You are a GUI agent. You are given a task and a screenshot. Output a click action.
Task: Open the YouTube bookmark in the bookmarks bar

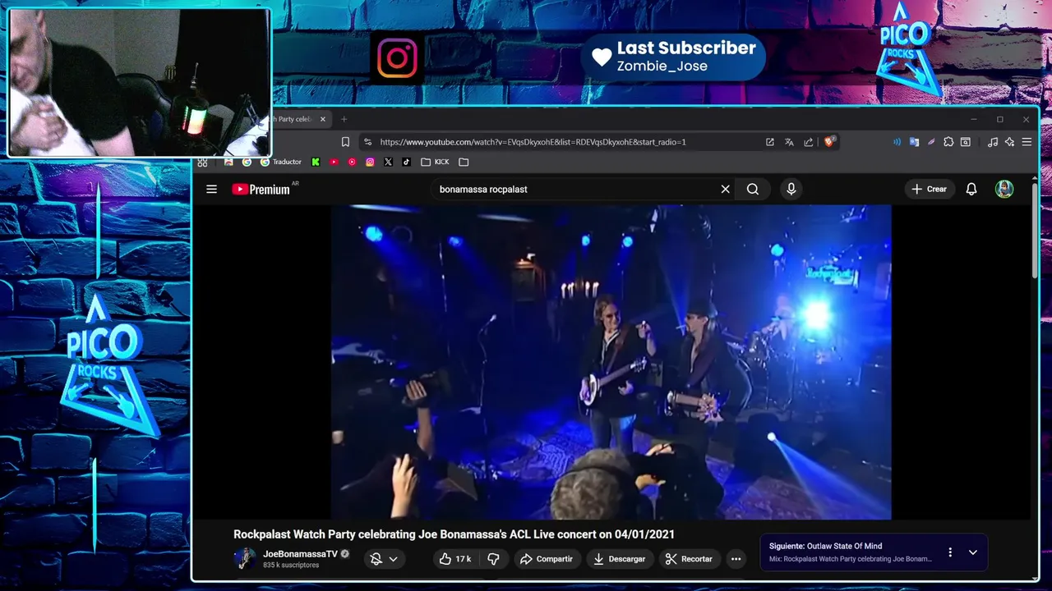pyautogui.click(x=334, y=162)
